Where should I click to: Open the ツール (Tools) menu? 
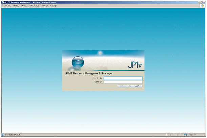point(44,6)
